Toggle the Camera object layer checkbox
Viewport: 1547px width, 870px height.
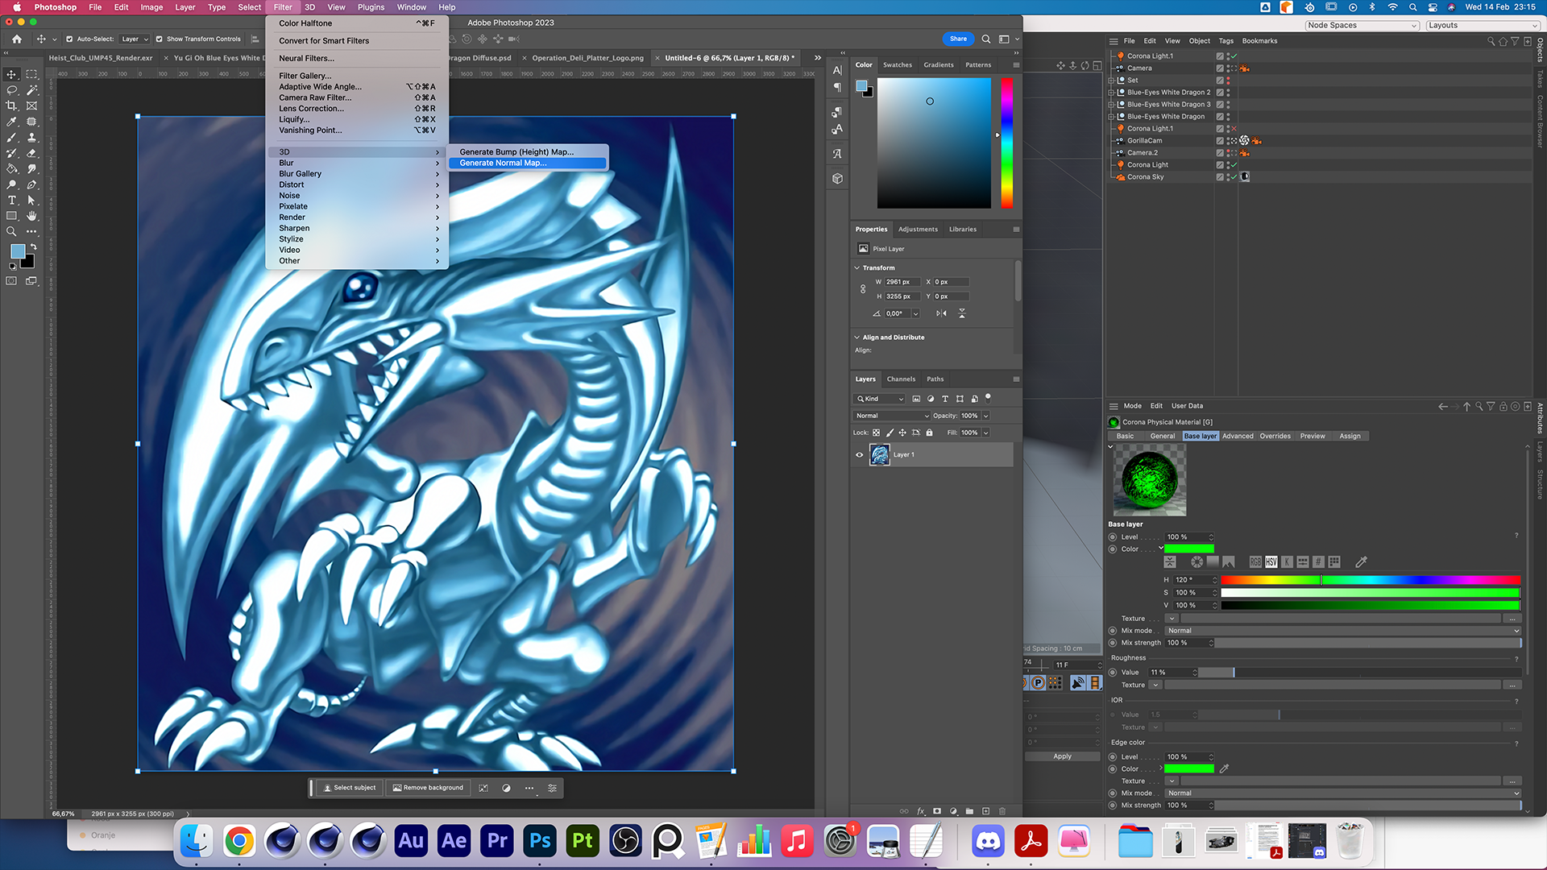(x=1220, y=68)
